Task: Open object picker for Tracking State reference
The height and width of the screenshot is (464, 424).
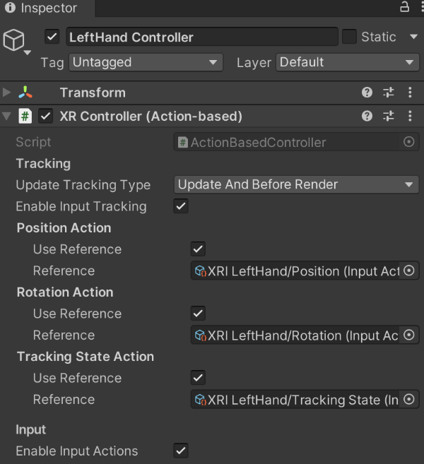Action: (409, 400)
